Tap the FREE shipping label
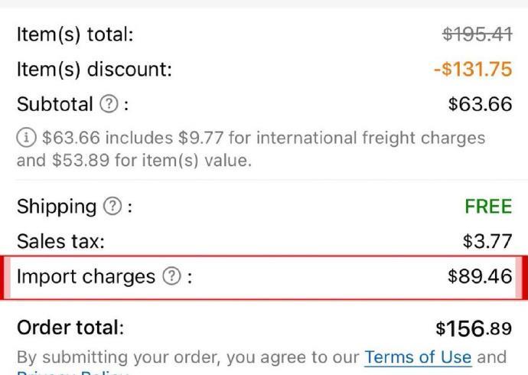The image size is (528, 375). (488, 207)
